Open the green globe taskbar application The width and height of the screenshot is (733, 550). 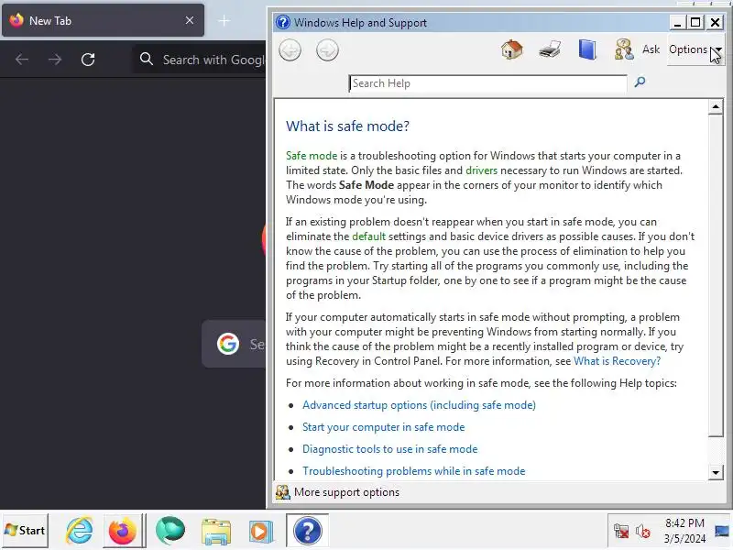point(170,531)
